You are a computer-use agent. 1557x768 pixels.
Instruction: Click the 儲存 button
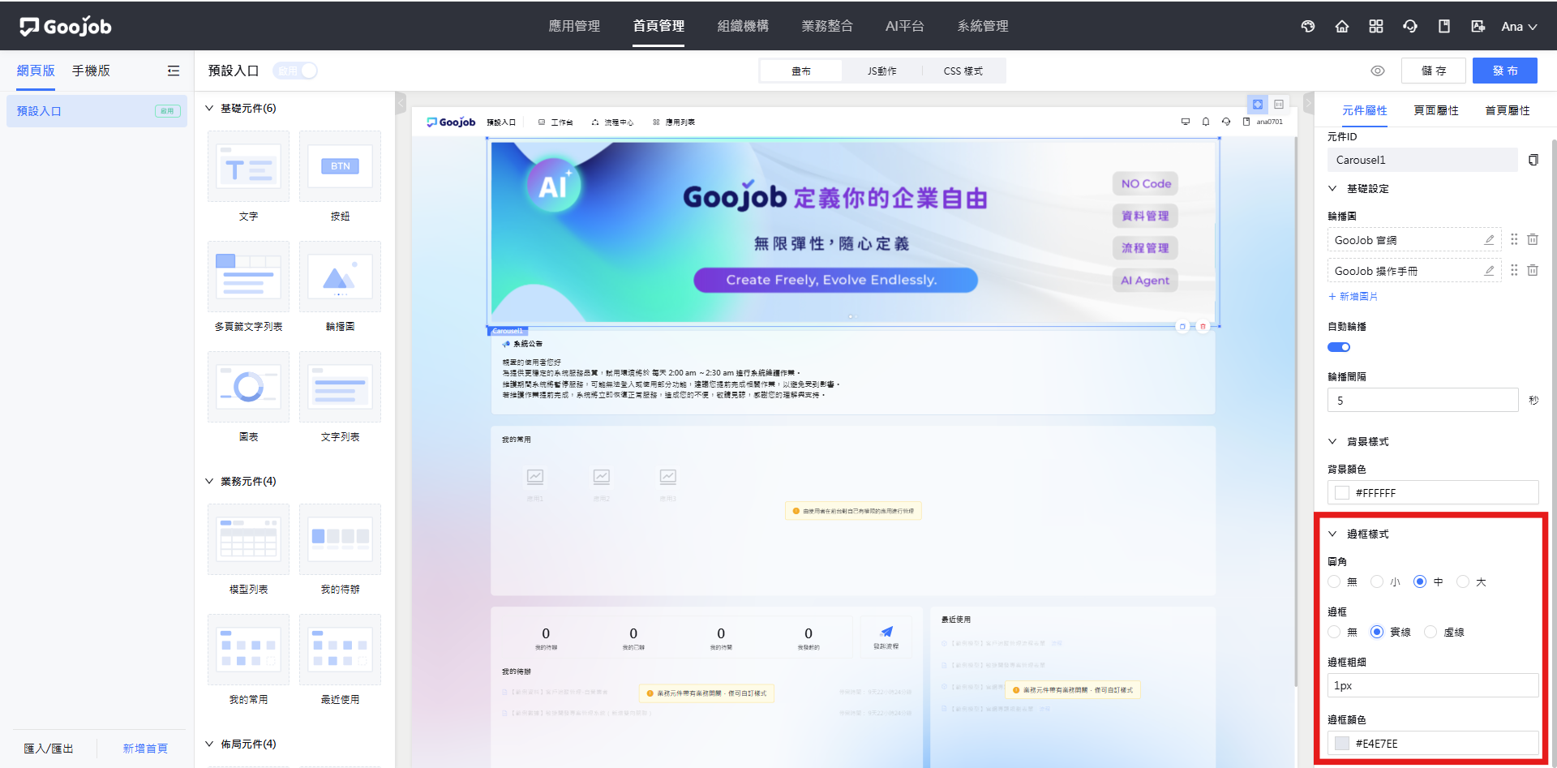(x=1434, y=71)
